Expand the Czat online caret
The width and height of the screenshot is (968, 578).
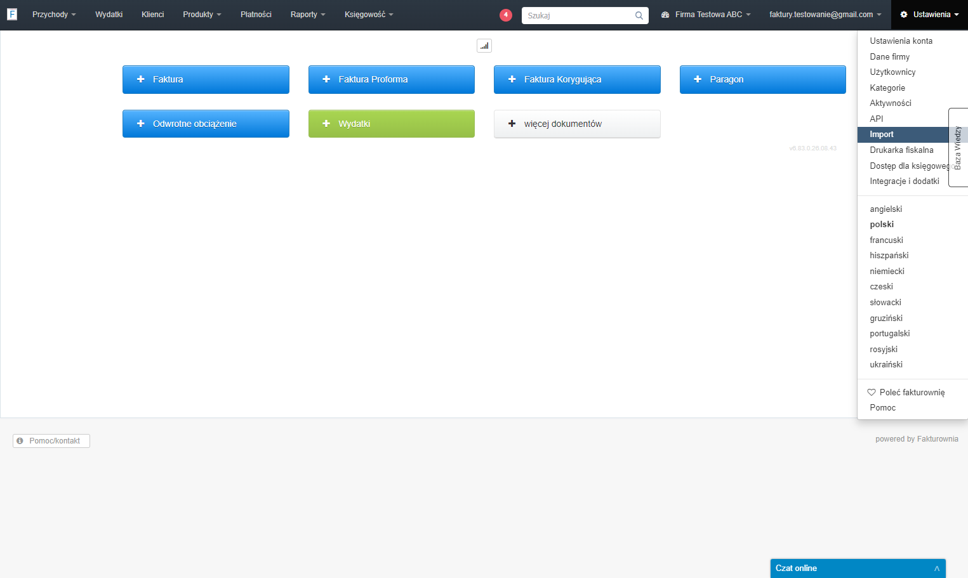coord(937,568)
